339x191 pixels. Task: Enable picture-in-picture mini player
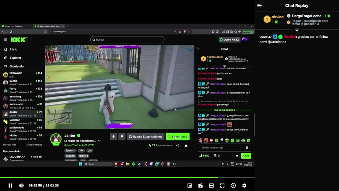coord(190,185)
